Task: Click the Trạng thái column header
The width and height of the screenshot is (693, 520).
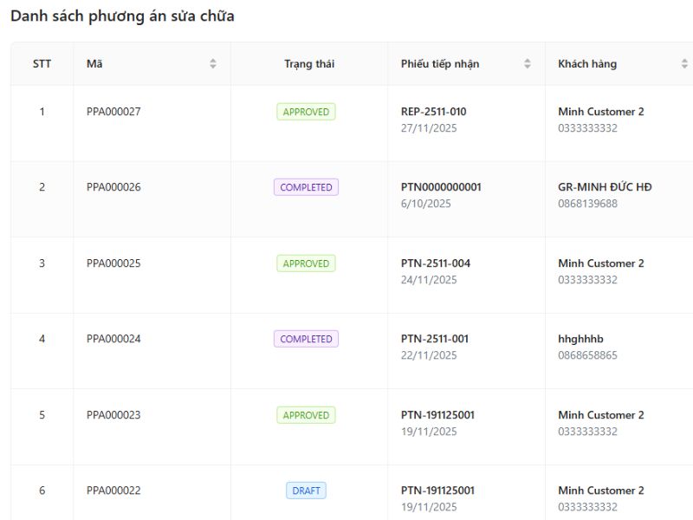Action: (309, 64)
